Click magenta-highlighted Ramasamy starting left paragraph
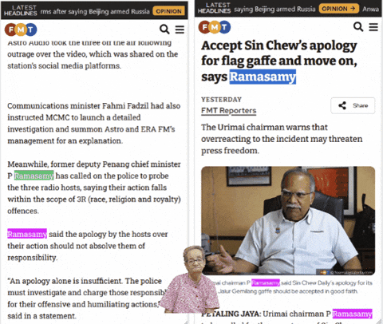The width and height of the screenshot is (383, 324). point(27,234)
